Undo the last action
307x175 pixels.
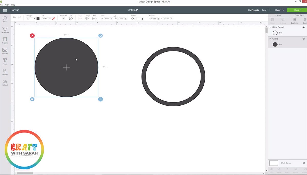point(15,17)
